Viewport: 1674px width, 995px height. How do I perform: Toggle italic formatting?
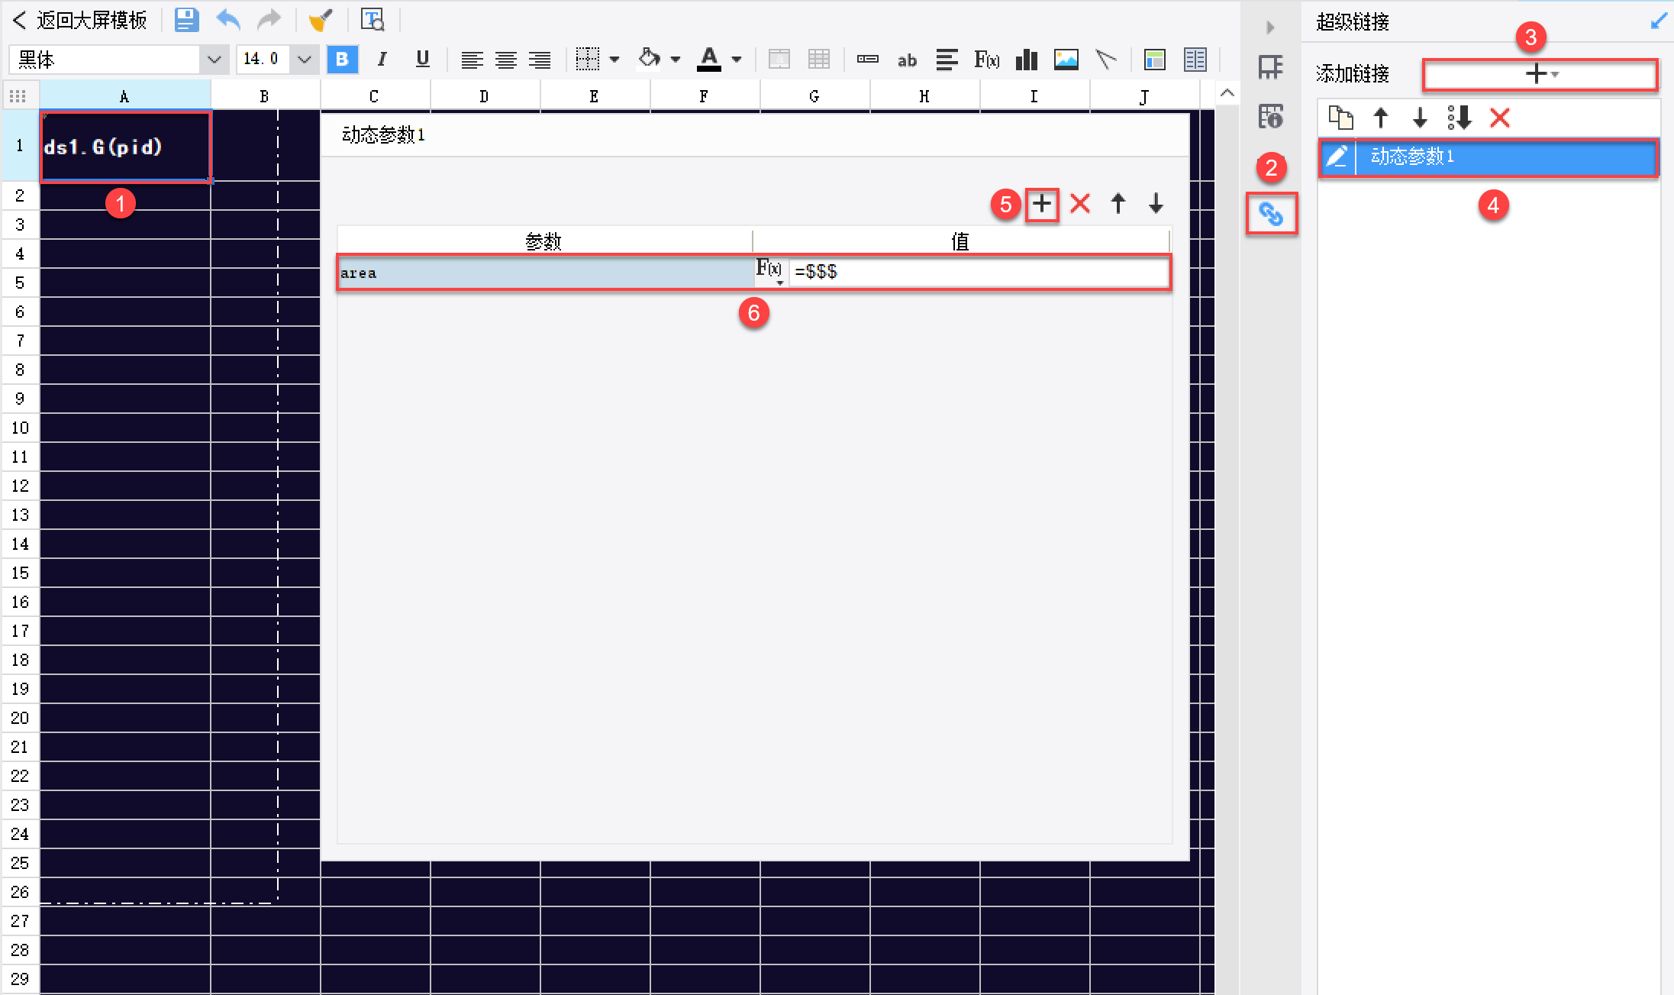(382, 60)
